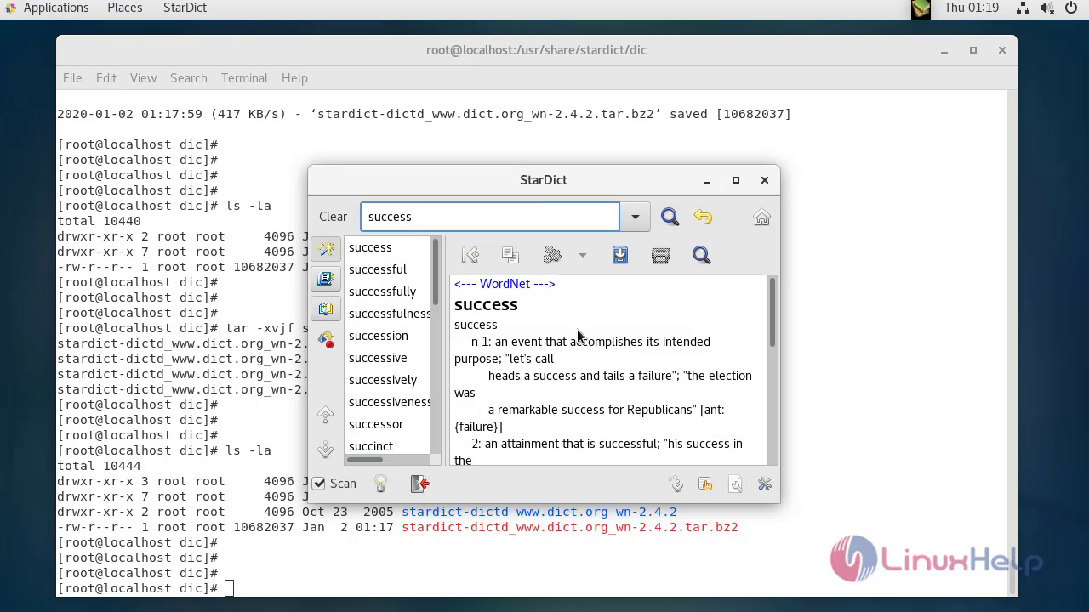The width and height of the screenshot is (1089, 612).
Task: Click the clock showing Thu 01:19
Action: 972,8
